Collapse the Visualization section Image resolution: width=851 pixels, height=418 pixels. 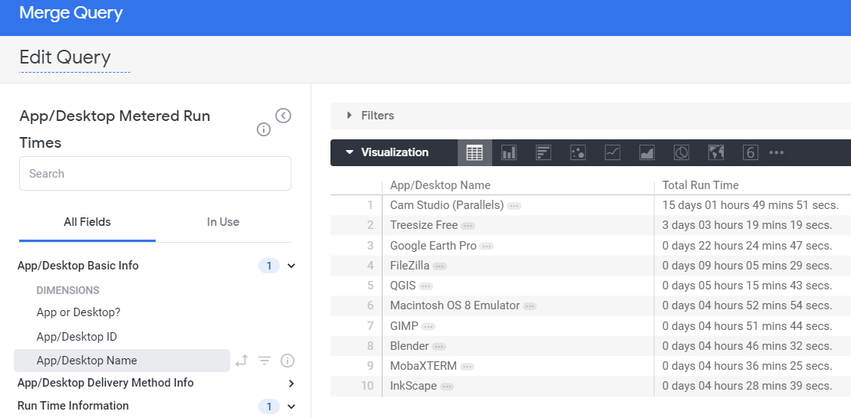350,152
